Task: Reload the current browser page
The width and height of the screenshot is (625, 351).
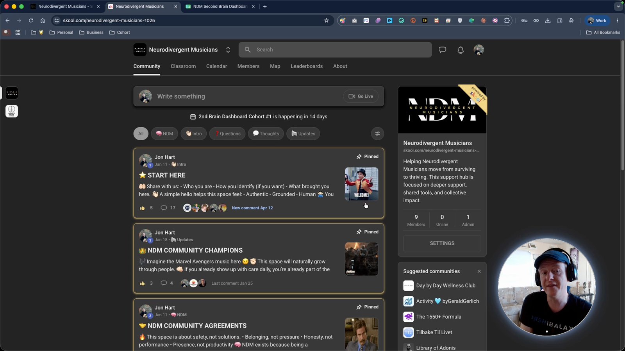Action: [31, 21]
